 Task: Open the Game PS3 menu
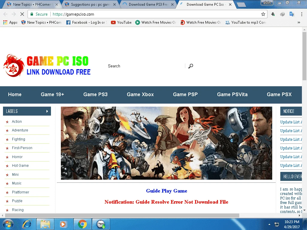[95, 94]
